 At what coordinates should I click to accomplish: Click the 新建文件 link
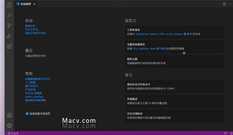coord(30,26)
